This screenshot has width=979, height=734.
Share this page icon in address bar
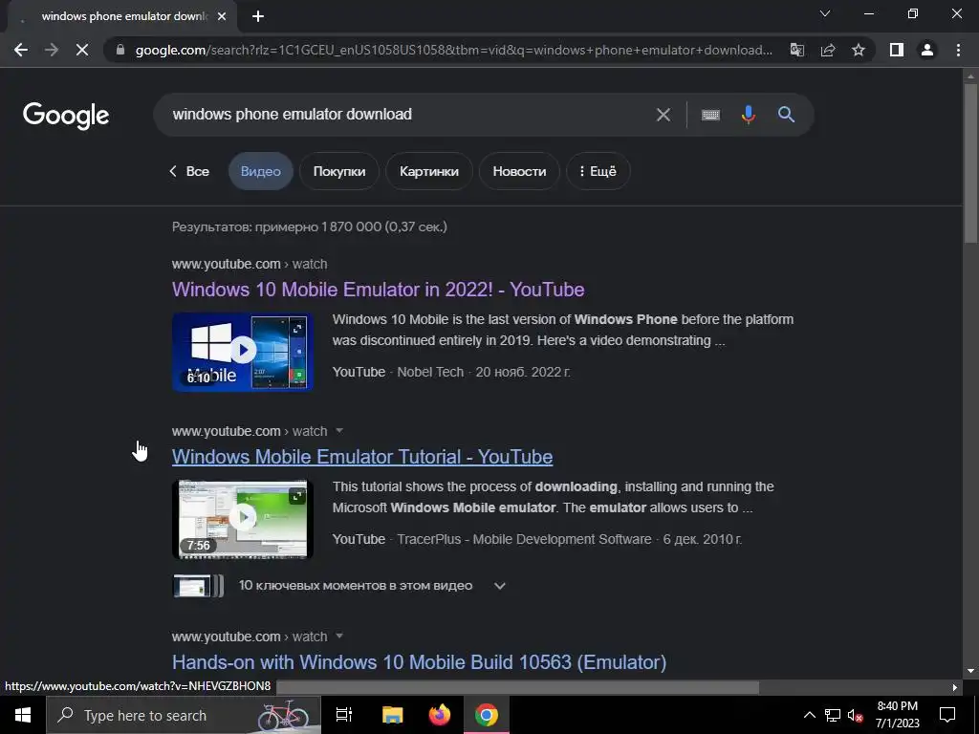click(828, 50)
